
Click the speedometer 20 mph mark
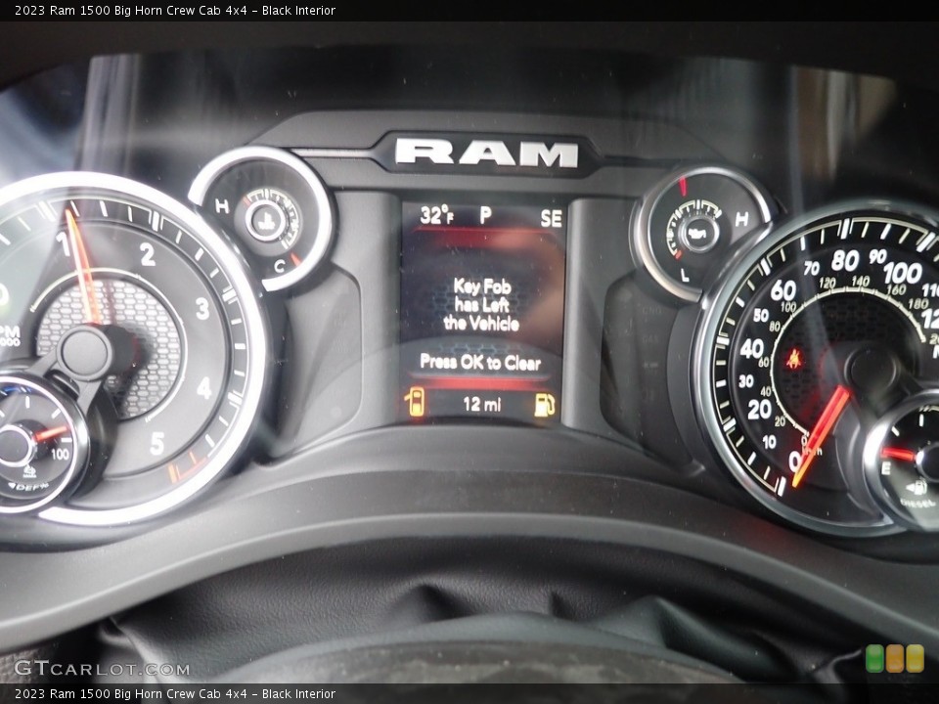click(x=759, y=410)
